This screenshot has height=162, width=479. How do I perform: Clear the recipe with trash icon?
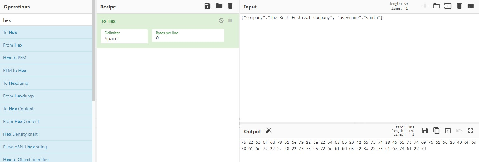click(x=230, y=6)
